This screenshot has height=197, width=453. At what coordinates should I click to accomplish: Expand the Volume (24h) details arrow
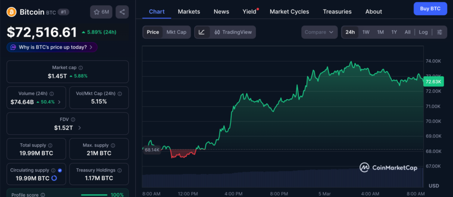pos(60,102)
